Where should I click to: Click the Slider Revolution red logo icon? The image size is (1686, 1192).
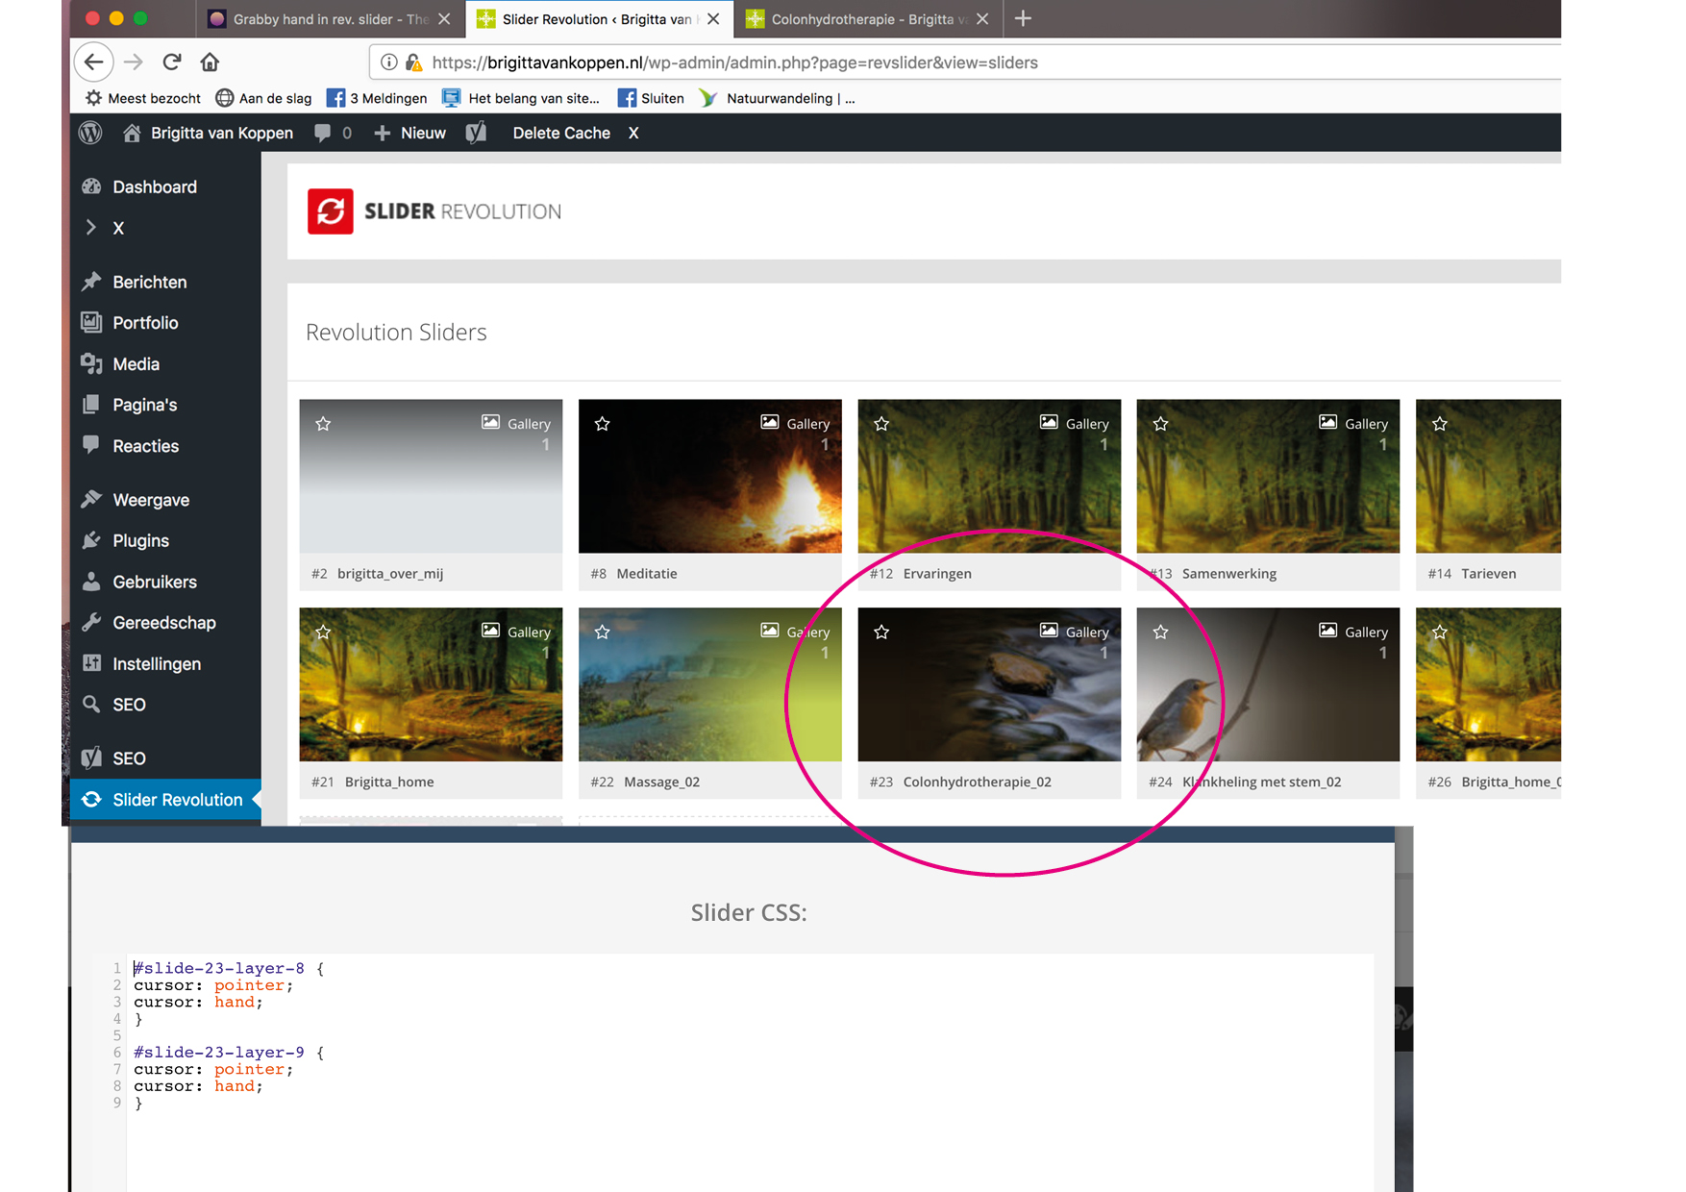331,211
